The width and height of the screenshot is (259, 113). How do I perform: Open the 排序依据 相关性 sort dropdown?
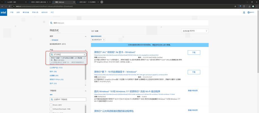click(x=195, y=31)
